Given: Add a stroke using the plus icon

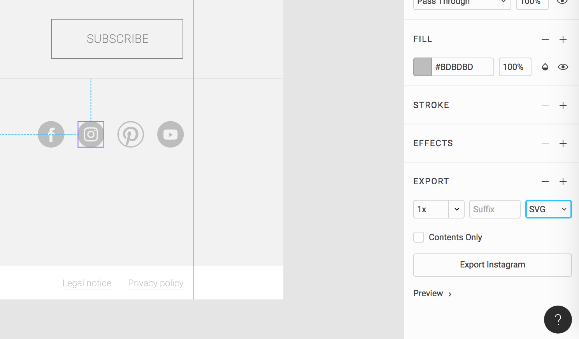Looking at the screenshot, I should tap(563, 105).
